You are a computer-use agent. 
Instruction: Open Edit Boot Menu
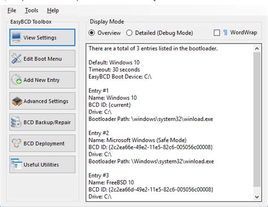(x=42, y=59)
